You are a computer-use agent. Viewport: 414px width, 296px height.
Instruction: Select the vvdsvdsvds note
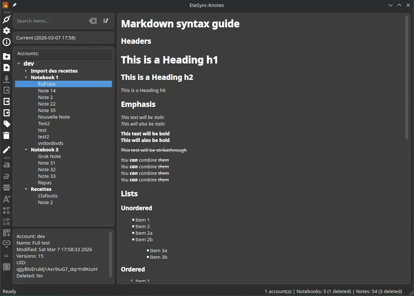51,143
